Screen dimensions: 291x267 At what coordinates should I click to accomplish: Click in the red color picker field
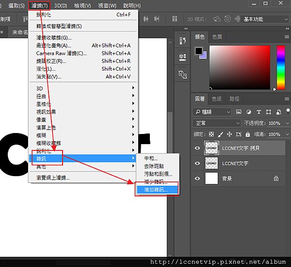pyautogui.click(x=240, y=67)
